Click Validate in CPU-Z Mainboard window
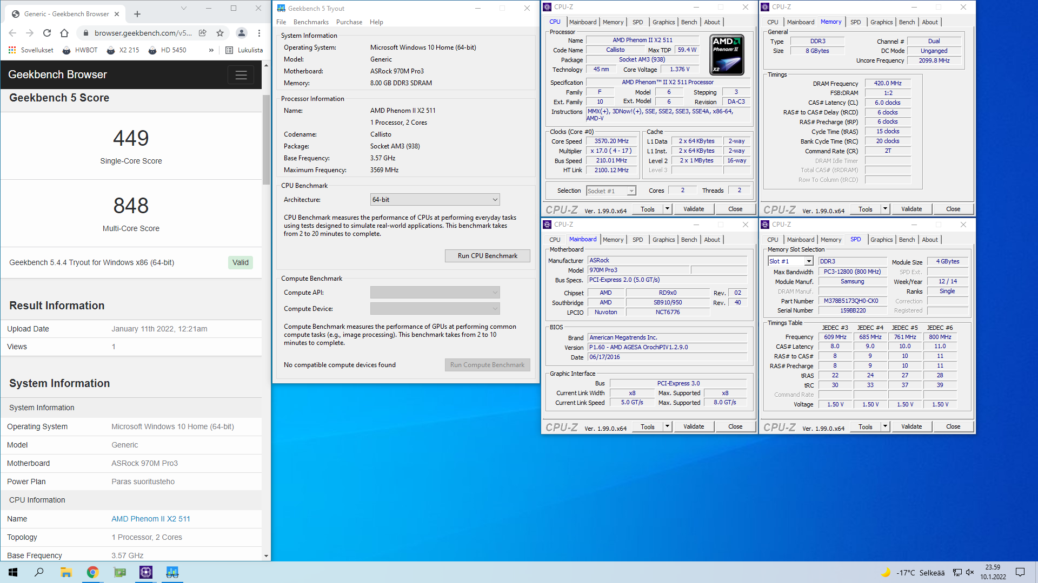Image resolution: width=1038 pixels, height=583 pixels. click(x=694, y=426)
